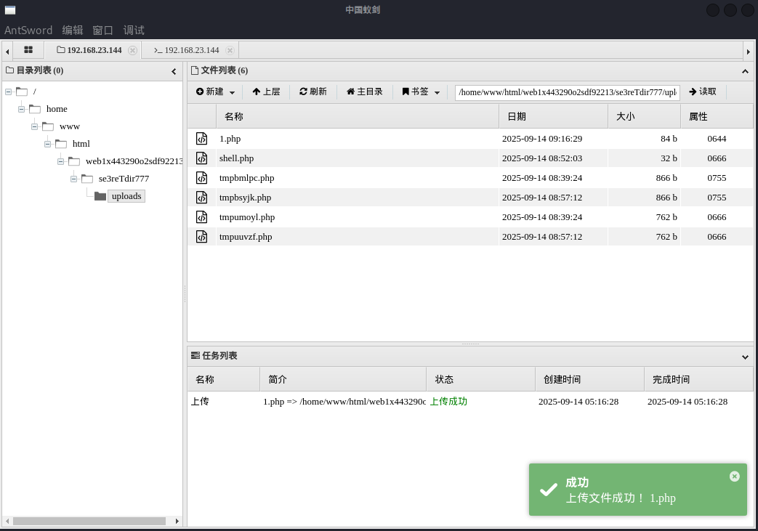Image resolution: width=758 pixels, height=531 pixels.
Task: Collapse the directory list sidebar
Action: point(174,71)
